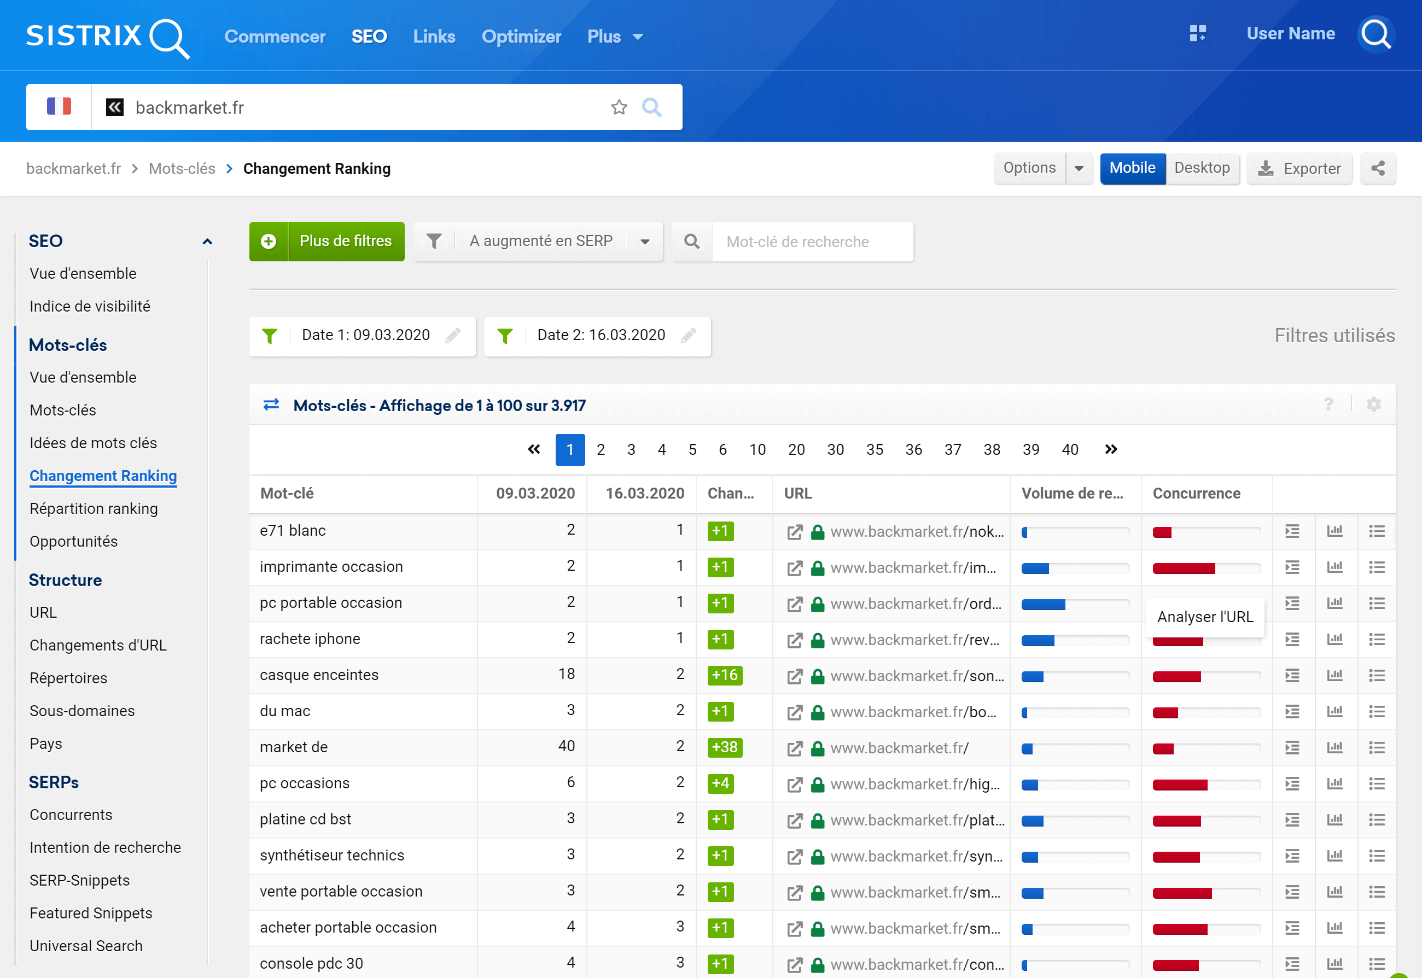
Task: Click the Analyser l'URL tooltip
Action: pyautogui.click(x=1205, y=617)
